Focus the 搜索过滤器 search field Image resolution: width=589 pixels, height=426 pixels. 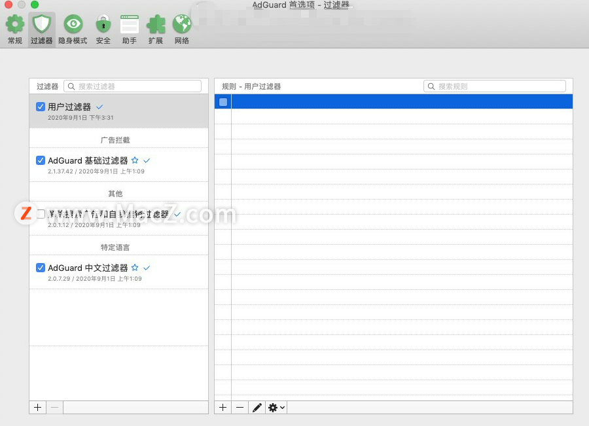(133, 86)
